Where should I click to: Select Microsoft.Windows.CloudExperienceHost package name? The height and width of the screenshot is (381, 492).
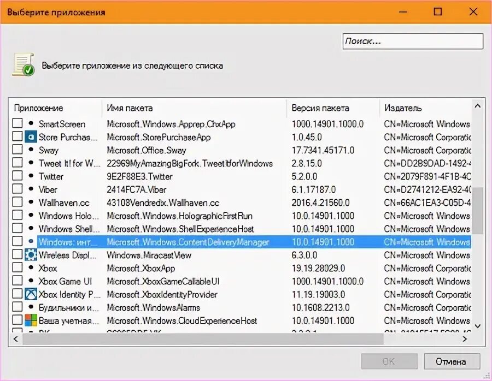pyautogui.click(x=181, y=321)
